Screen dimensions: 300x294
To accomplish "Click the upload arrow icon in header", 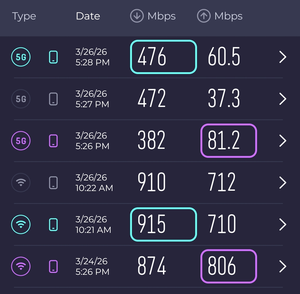I will (x=204, y=16).
